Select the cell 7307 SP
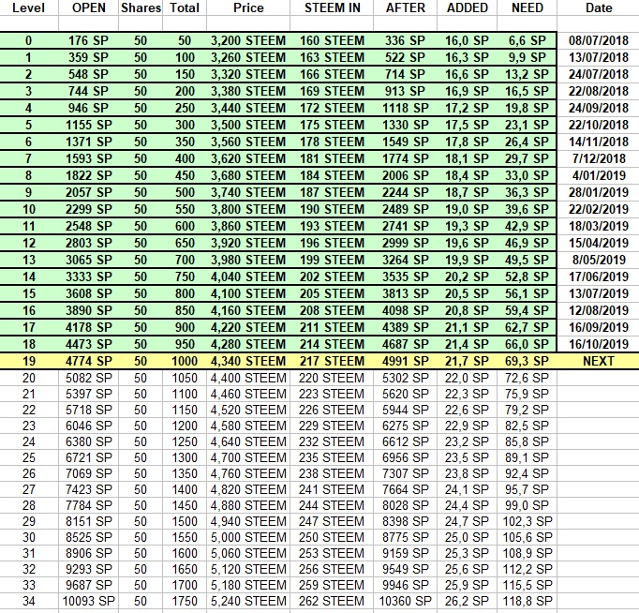The width and height of the screenshot is (639, 613). (x=405, y=473)
